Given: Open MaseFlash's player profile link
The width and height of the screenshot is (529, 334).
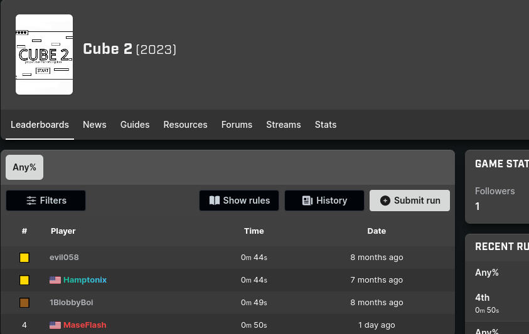Looking at the screenshot, I should pyautogui.click(x=85, y=325).
